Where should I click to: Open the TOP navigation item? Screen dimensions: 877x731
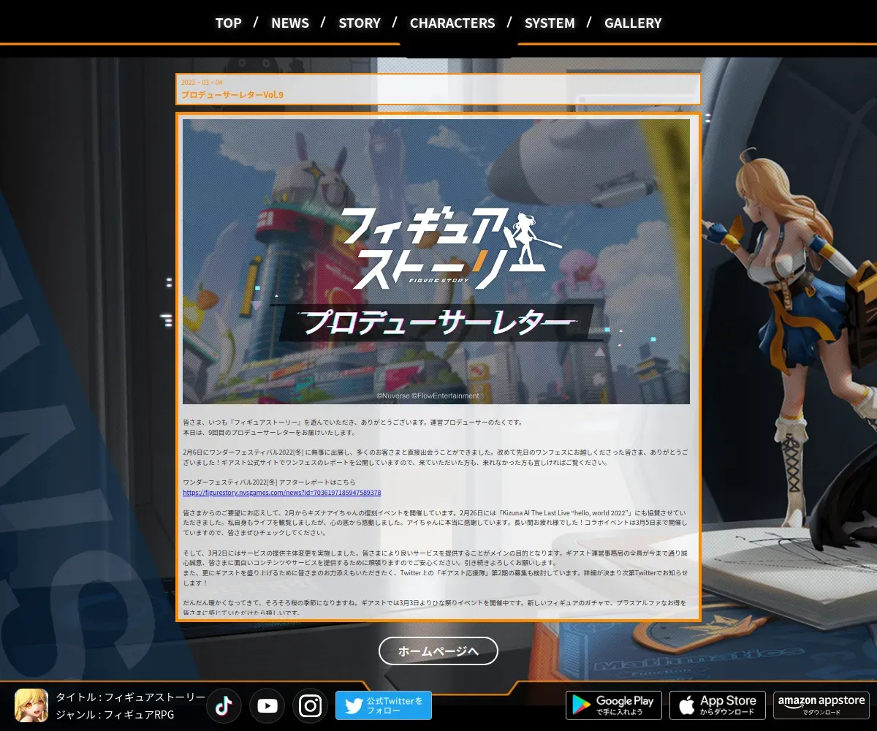click(228, 23)
